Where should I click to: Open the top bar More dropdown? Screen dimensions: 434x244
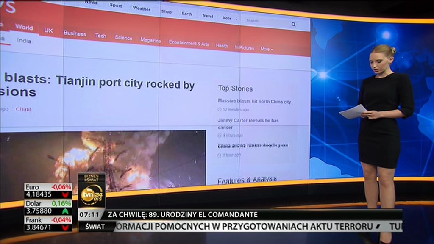(x=229, y=18)
